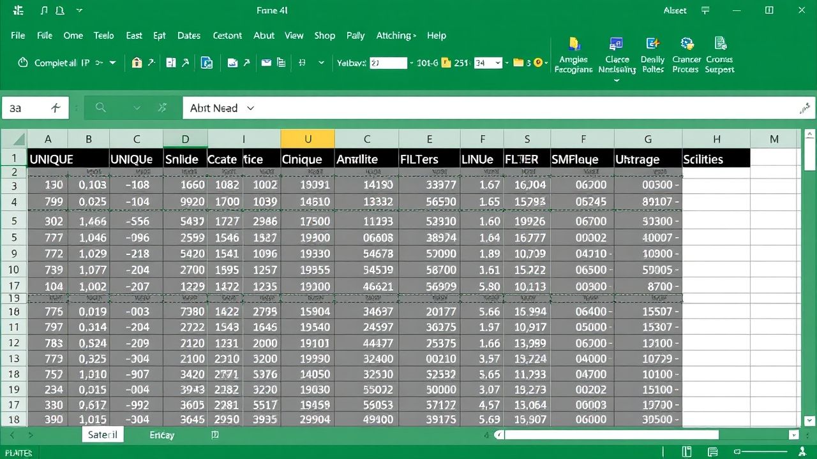Open the Atching menu

(x=396, y=36)
